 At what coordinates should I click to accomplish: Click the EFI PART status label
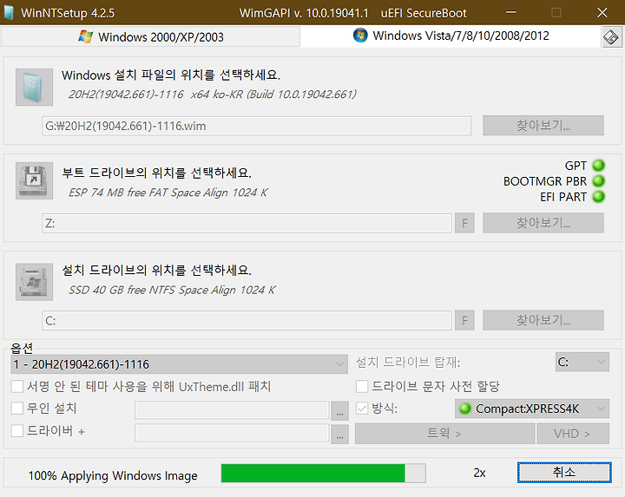pos(563,197)
